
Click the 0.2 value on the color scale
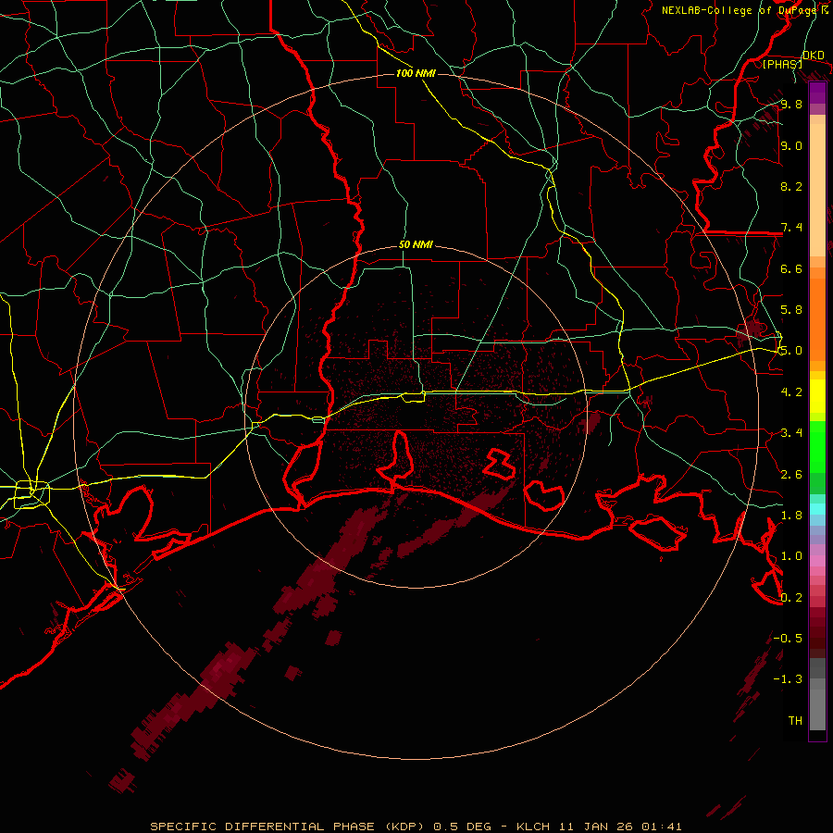(x=791, y=598)
